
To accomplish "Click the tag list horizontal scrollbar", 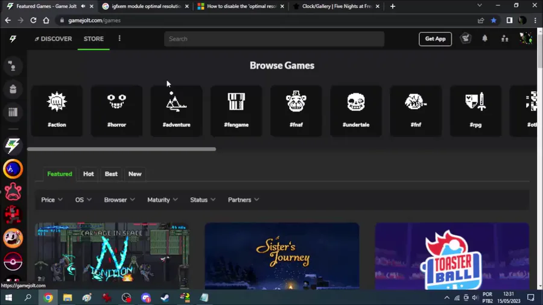I will (x=121, y=149).
